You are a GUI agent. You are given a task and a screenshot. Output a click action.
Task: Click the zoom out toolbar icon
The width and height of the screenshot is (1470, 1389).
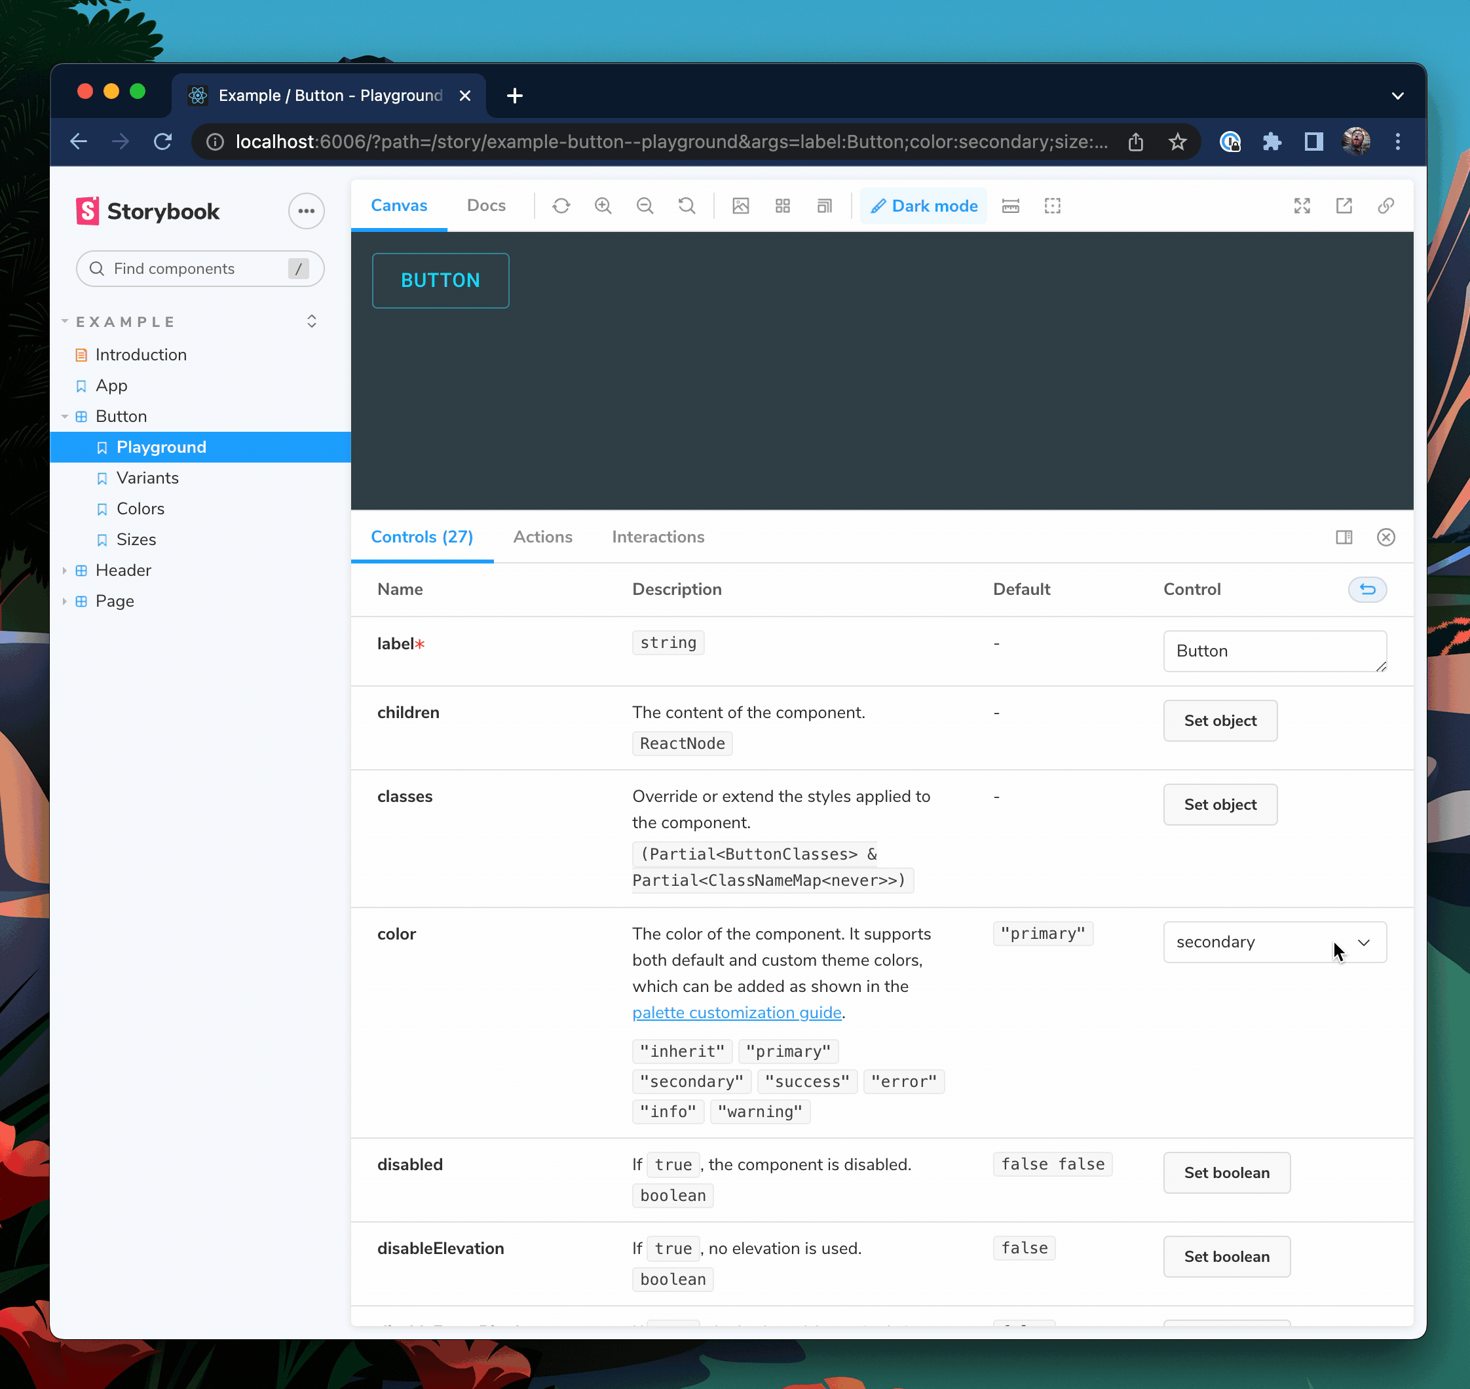click(x=645, y=206)
